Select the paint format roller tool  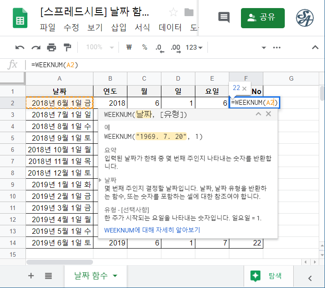click(68, 47)
